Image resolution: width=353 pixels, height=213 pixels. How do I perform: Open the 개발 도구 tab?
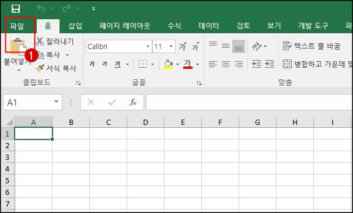coord(313,26)
